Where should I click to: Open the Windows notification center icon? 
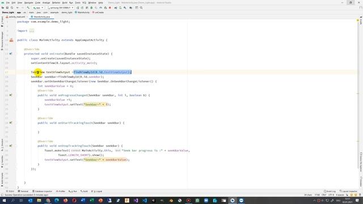357,201
